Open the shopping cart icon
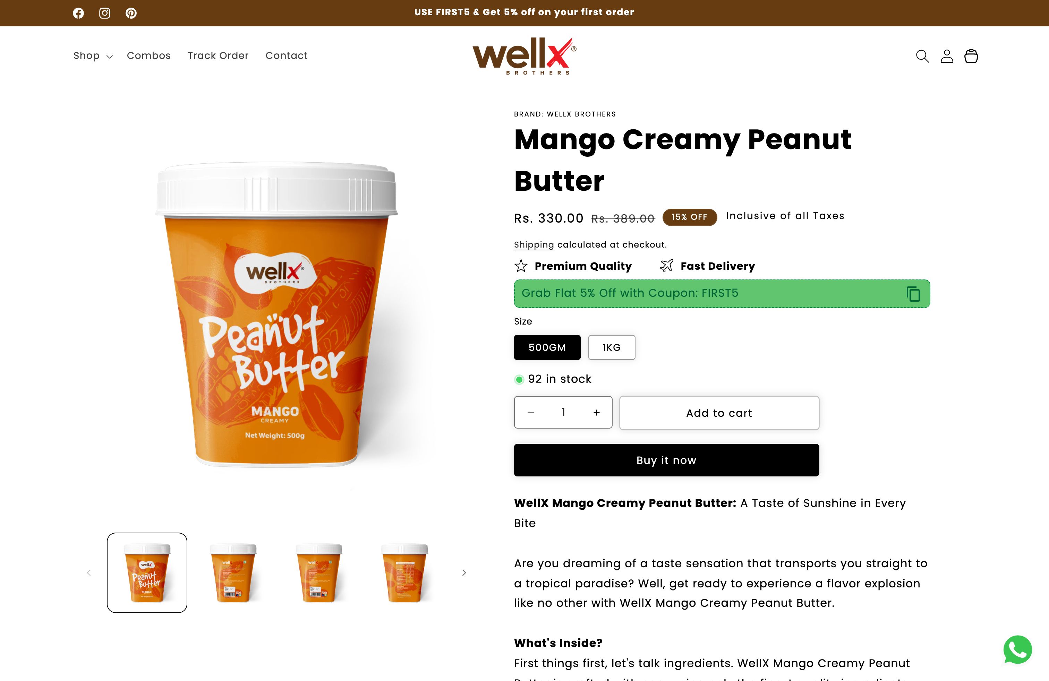The width and height of the screenshot is (1049, 681). coord(971,56)
